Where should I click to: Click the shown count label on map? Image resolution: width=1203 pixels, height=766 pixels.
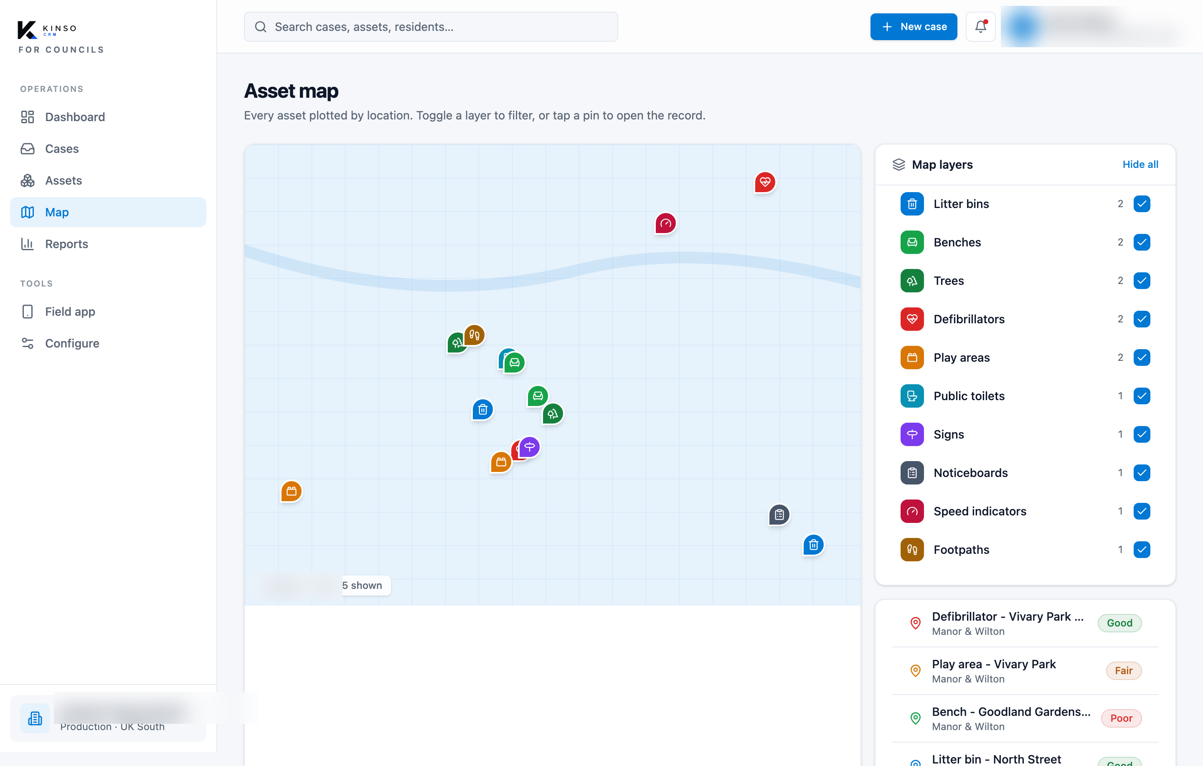tap(362, 586)
